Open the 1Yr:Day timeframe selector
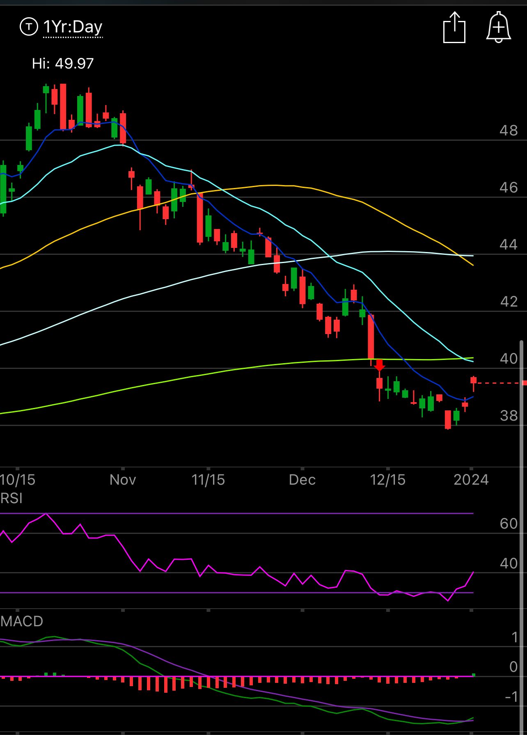This screenshot has width=527, height=735. pyautogui.click(x=73, y=27)
